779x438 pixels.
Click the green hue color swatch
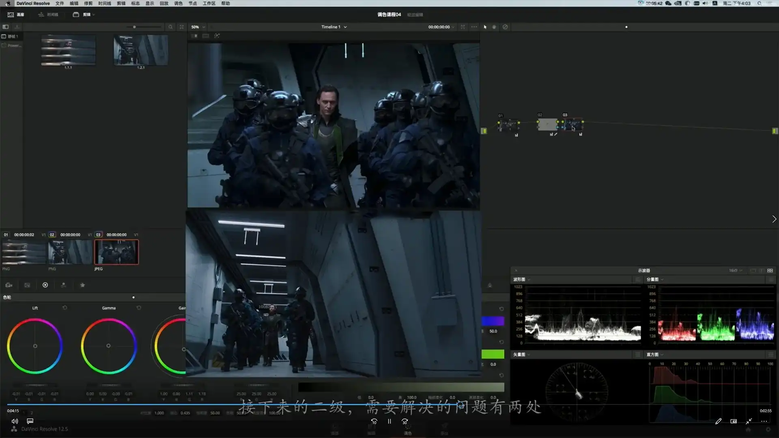493,354
